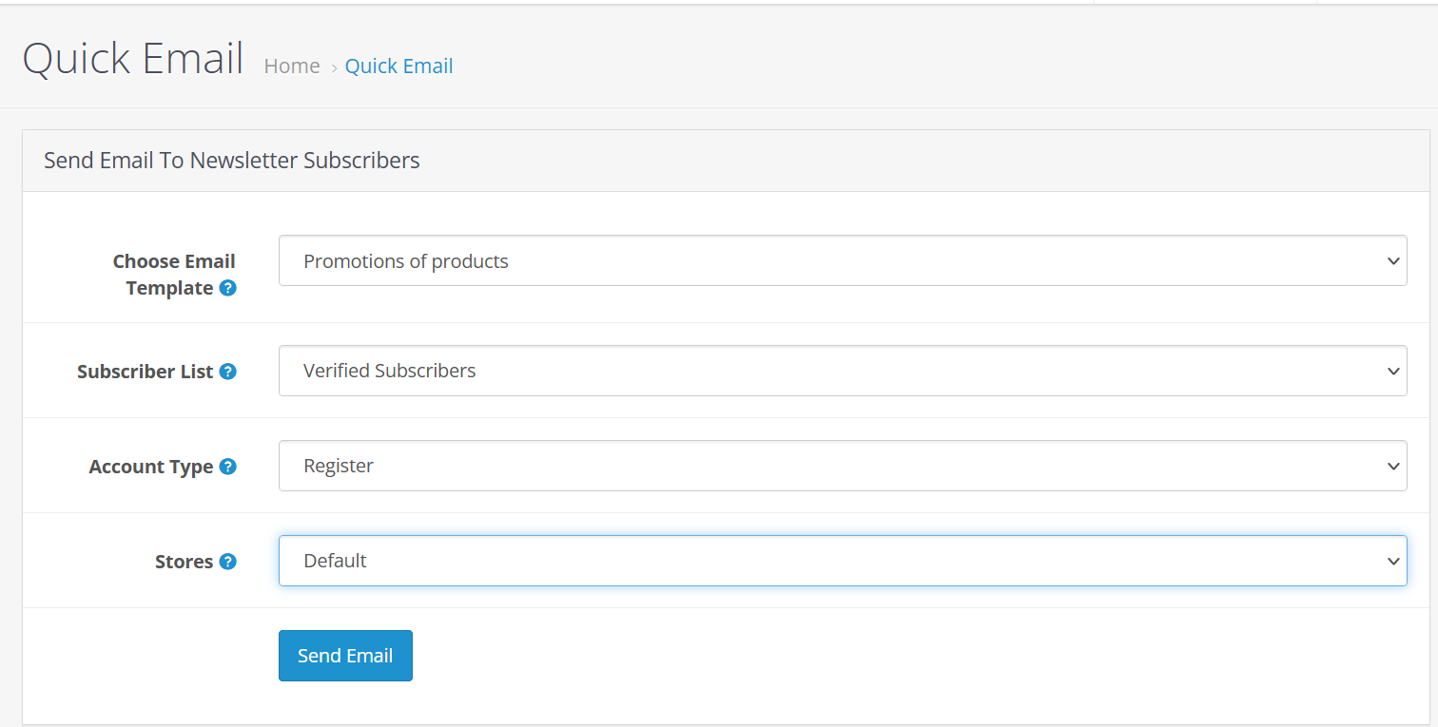
Task: Click the Subscriber List help icon
Action: click(x=227, y=372)
